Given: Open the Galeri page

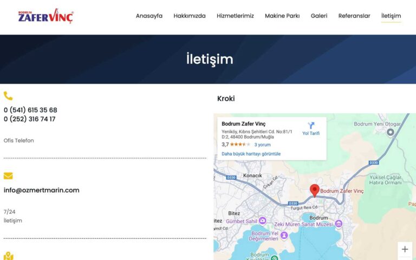Looking at the screenshot, I should [x=319, y=16].
